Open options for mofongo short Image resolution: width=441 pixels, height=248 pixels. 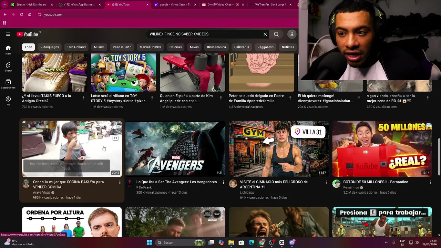[359, 98]
